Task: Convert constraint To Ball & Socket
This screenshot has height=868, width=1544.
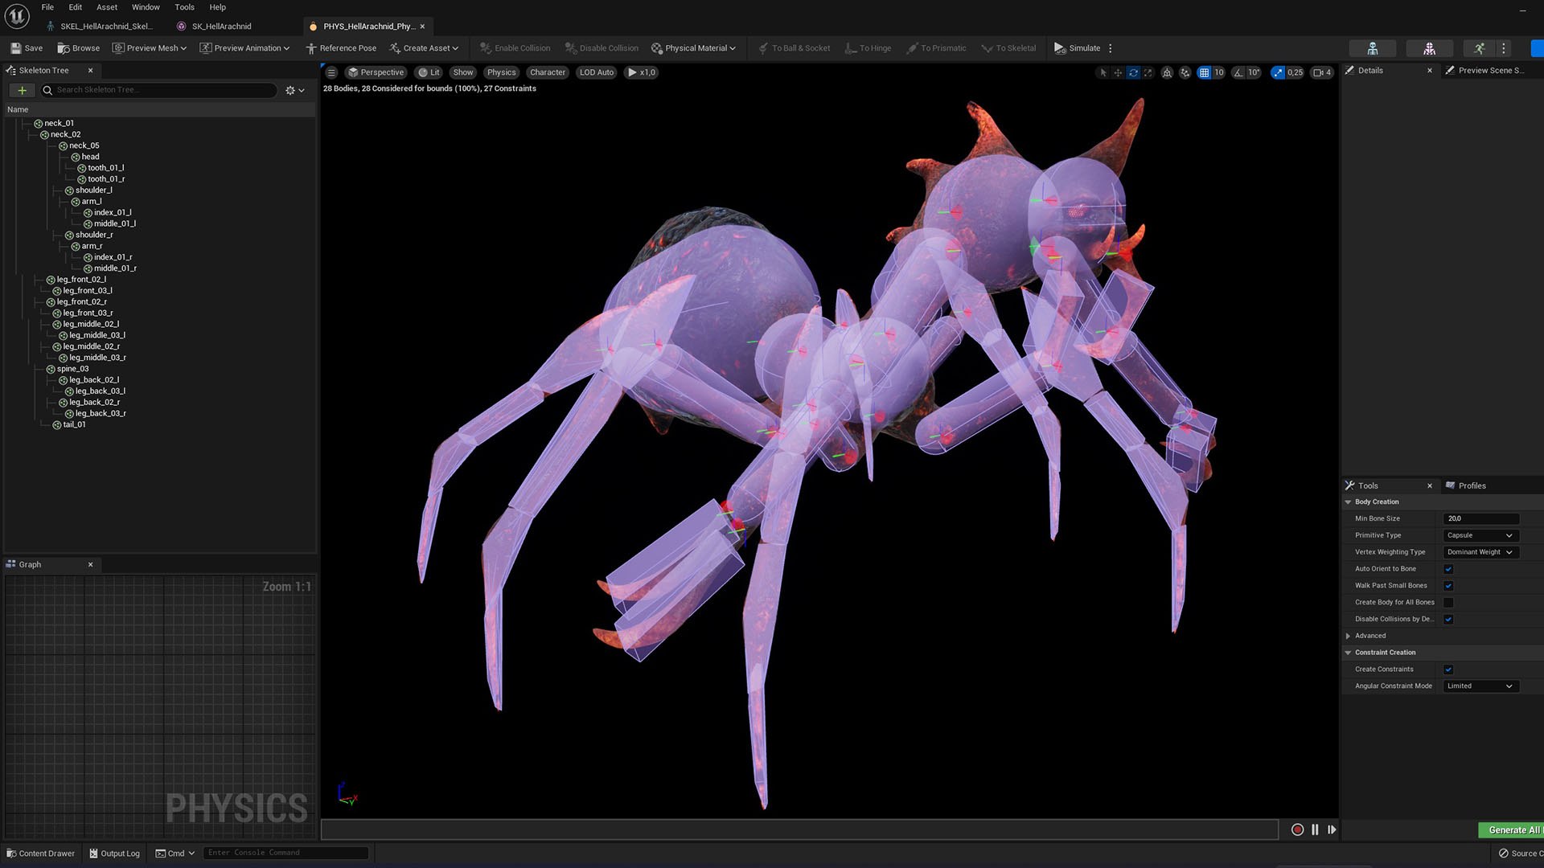Action: [x=794, y=48]
